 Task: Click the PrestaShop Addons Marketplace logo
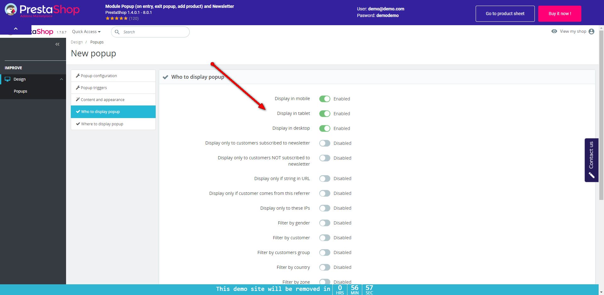[x=42, y=10]
